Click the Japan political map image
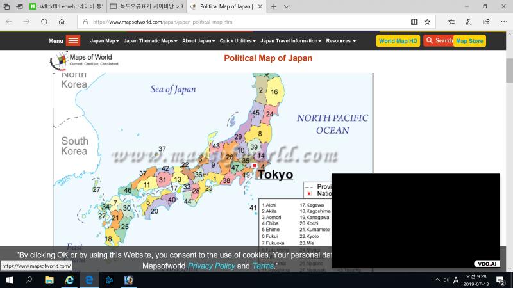513x288 pixels. (213, 160)
